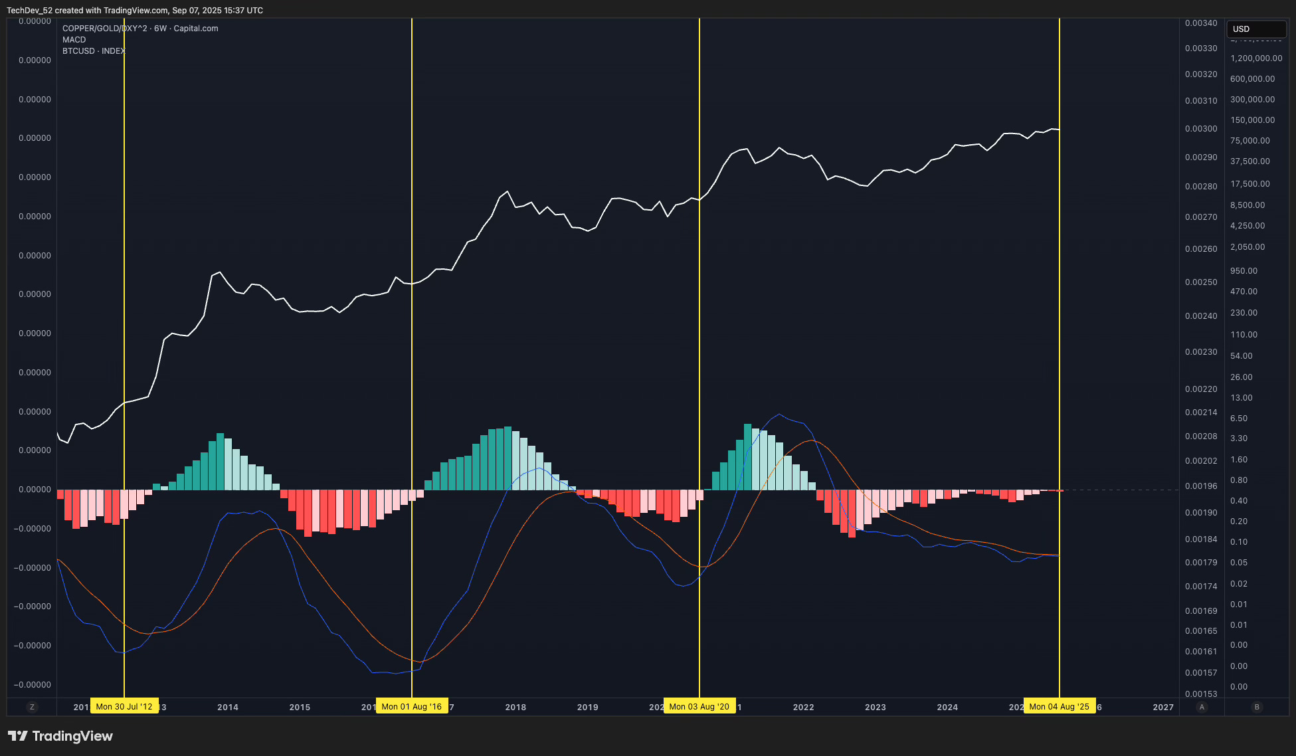Click the "B" price scale button
This screenshot has height=756, width=1296.
tap(1256, 707)
